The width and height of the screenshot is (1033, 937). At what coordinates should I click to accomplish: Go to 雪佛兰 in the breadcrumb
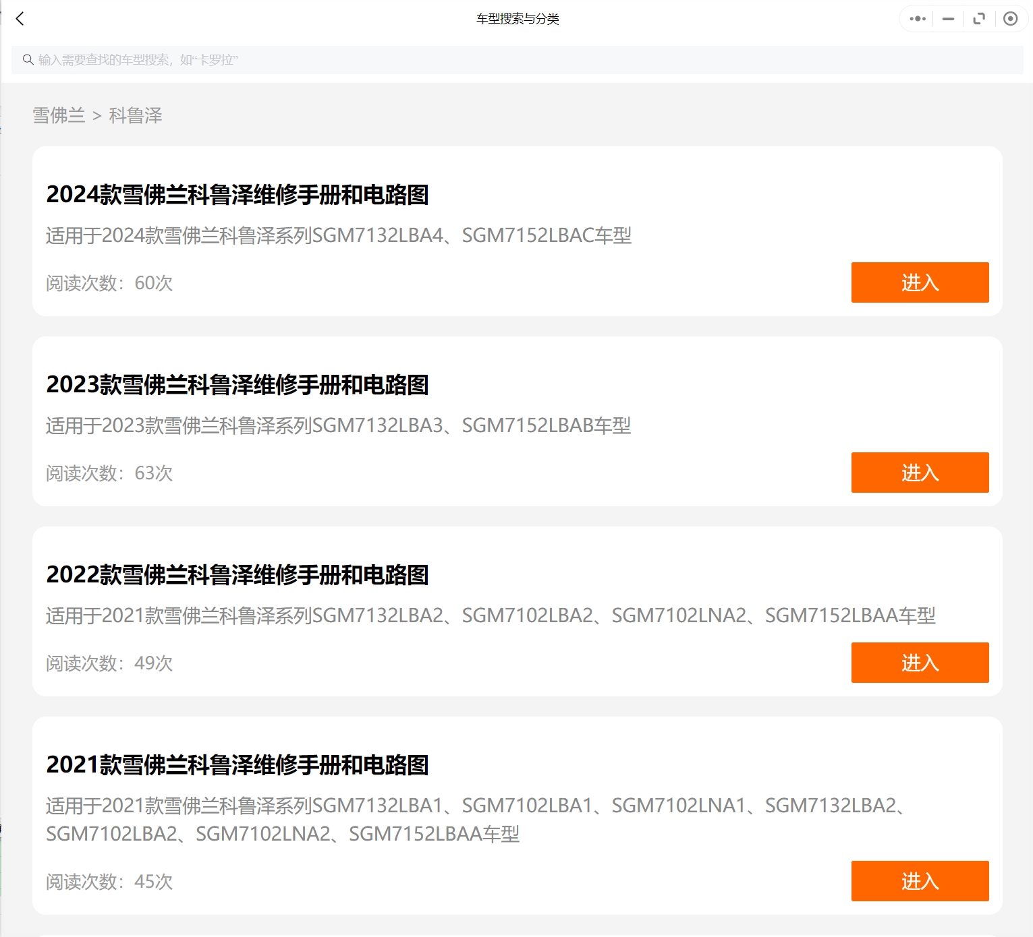(59, 116)
